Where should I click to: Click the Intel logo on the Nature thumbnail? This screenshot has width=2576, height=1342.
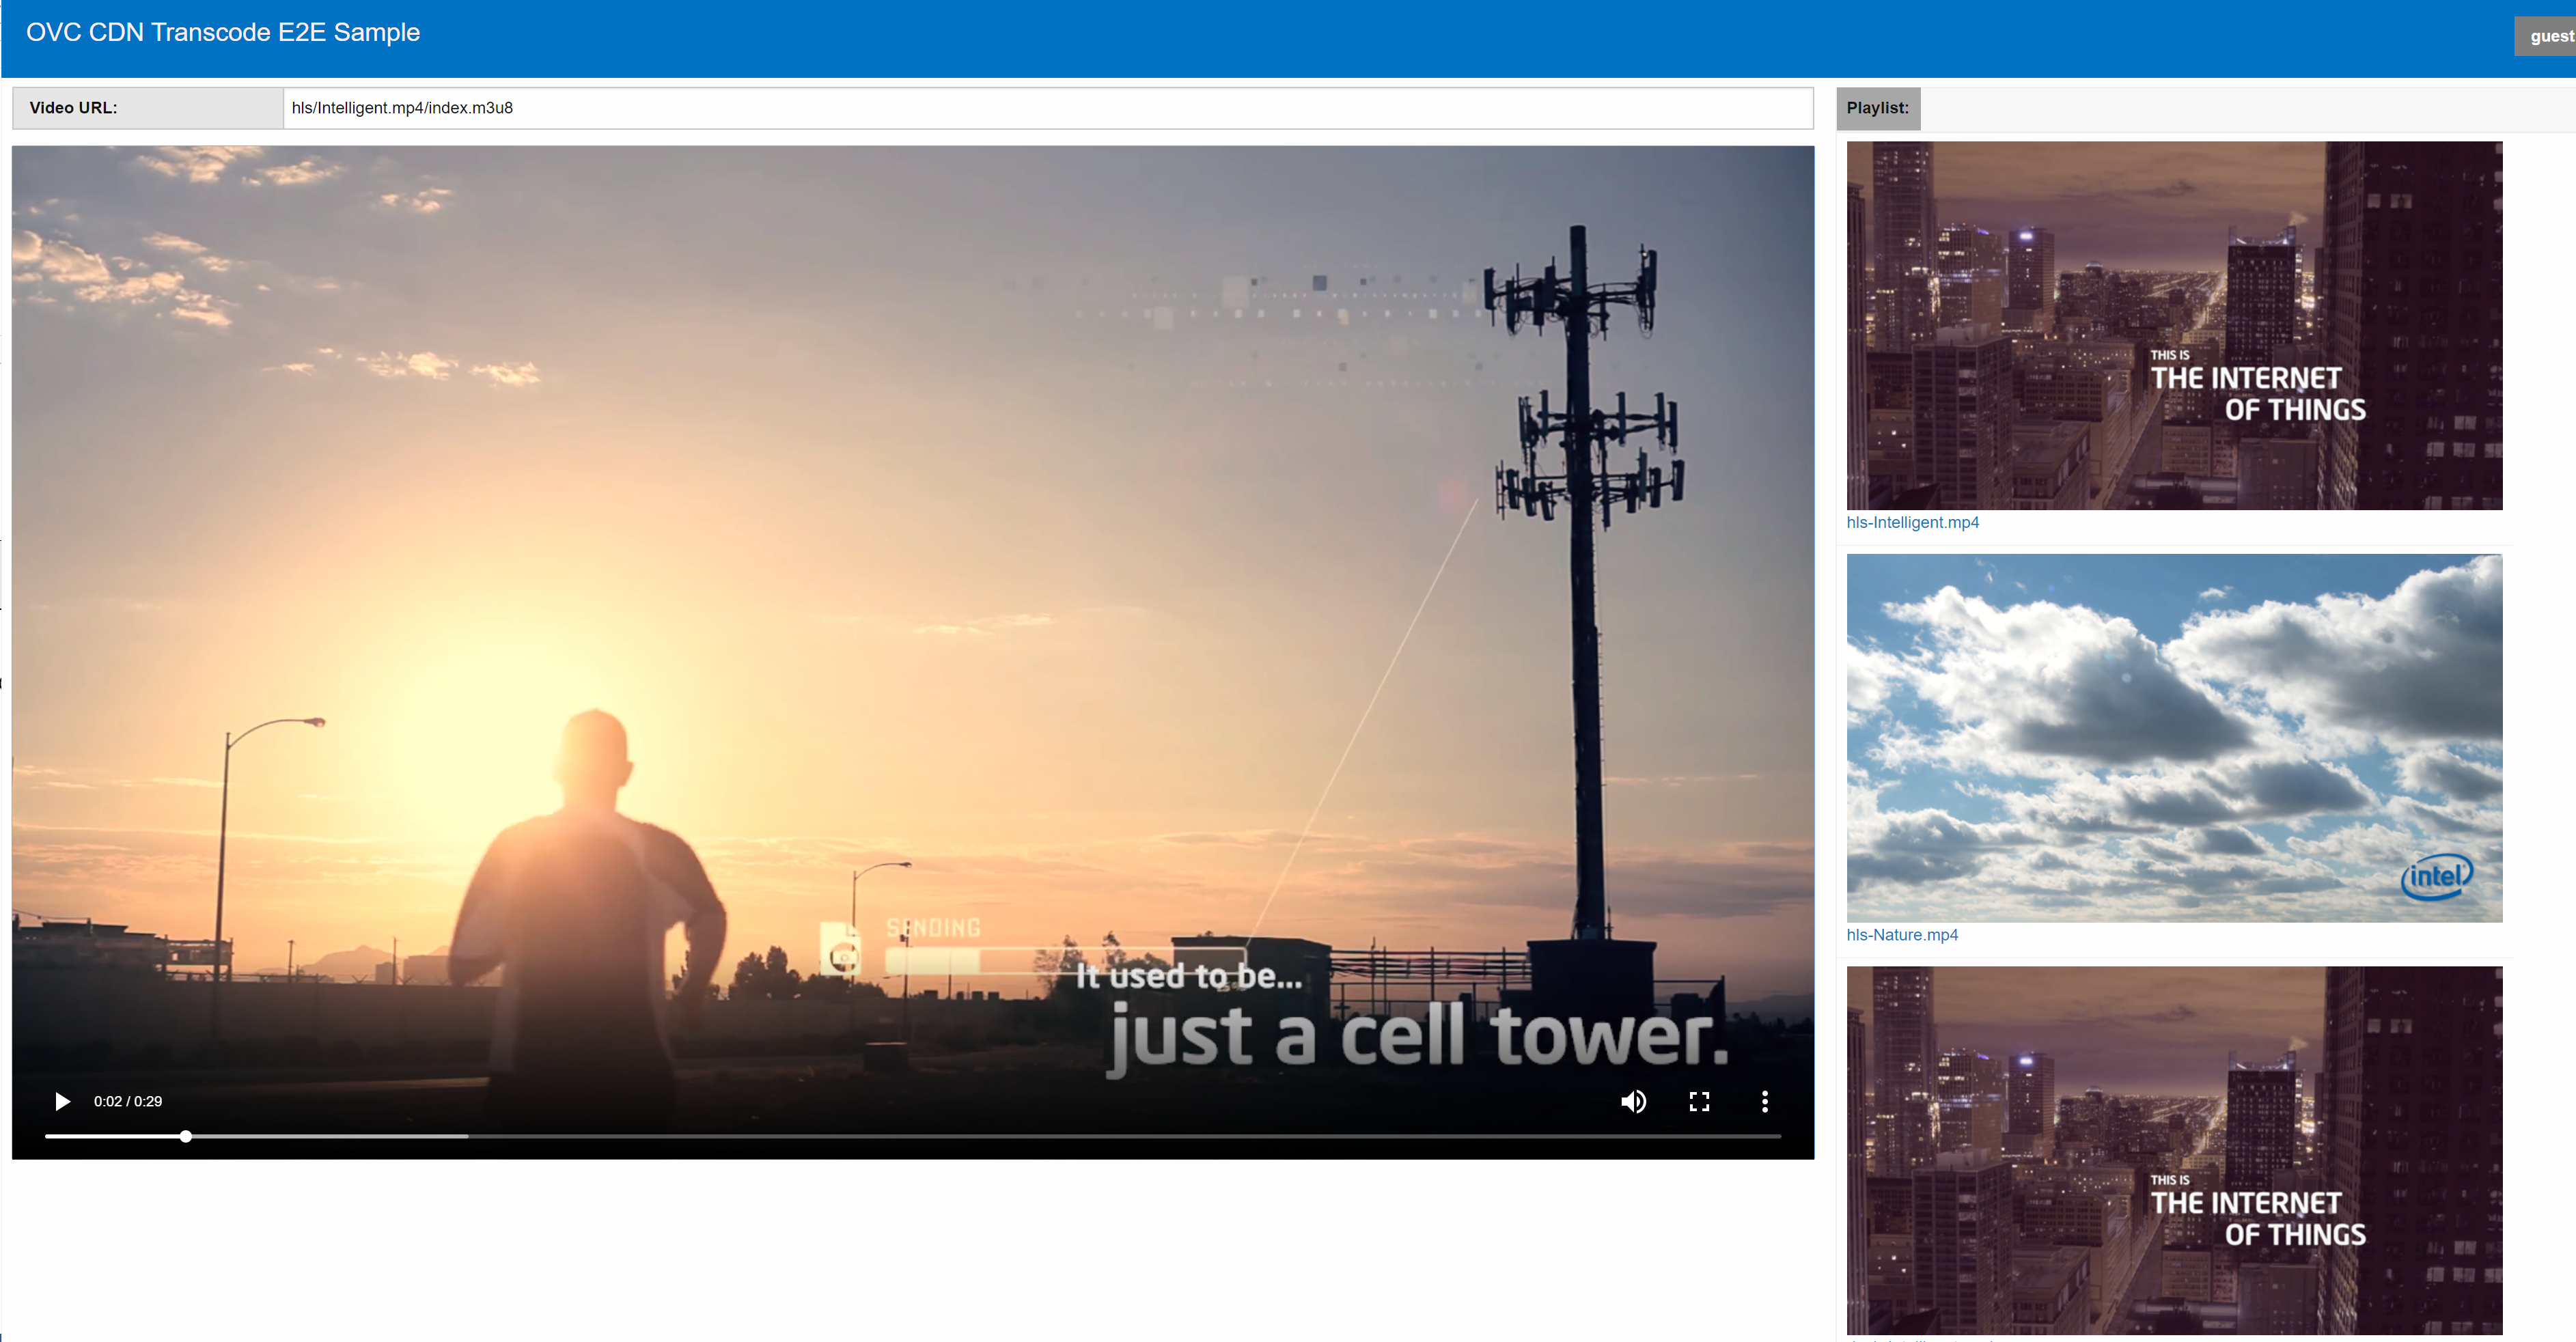(x=2436, y=876)
